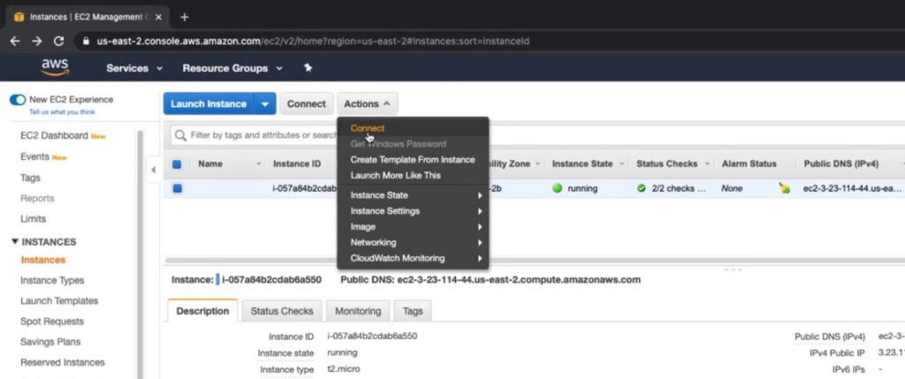Open the Status Checks column sort arrow
The height and width of the screenshot is (379, 905).
[x=707, y=164]
